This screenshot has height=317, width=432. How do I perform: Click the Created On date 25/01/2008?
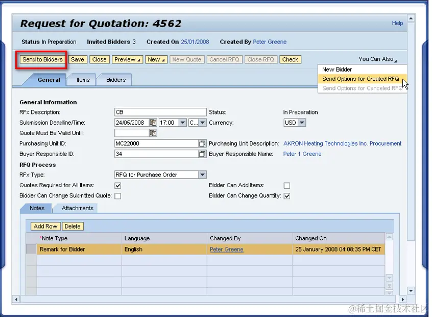pos(195,41)
